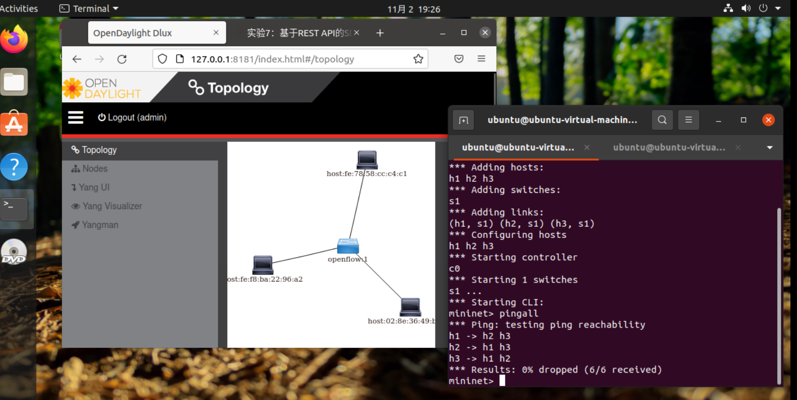This screenshot has height=400, width=797.
Task: Click the 'mininet> pingall' line in terminal
Action: (494, 313)
